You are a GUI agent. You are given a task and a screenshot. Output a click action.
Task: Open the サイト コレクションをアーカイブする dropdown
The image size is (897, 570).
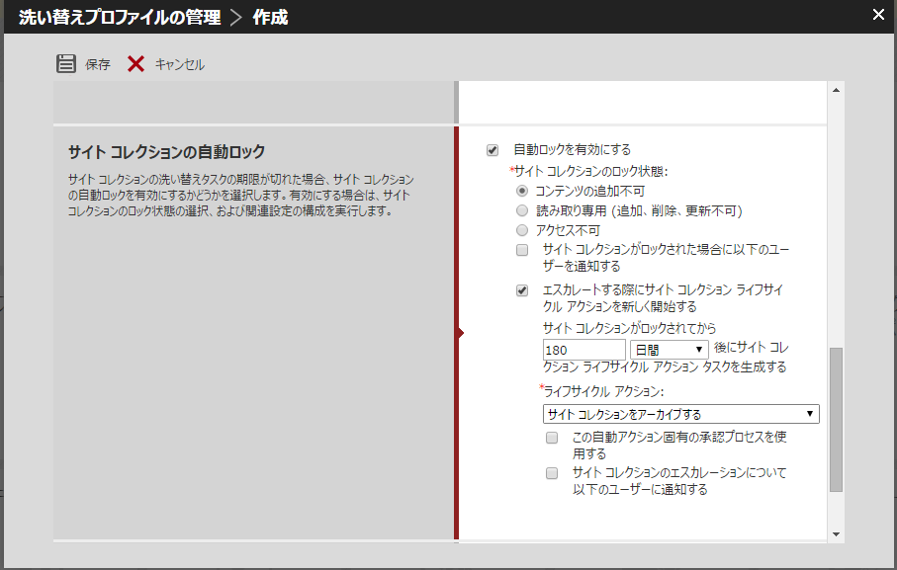[x=680, y=414]
